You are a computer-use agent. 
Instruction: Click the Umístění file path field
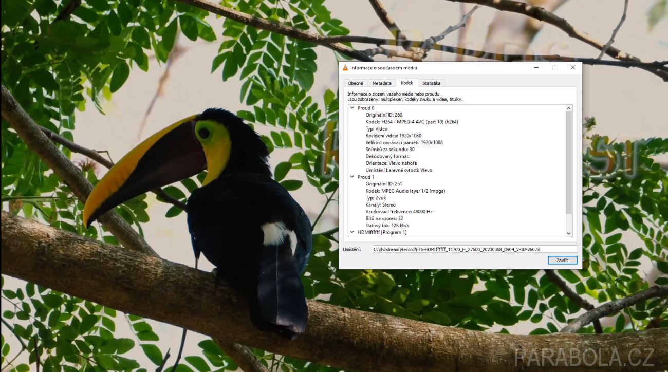(474, 249)
